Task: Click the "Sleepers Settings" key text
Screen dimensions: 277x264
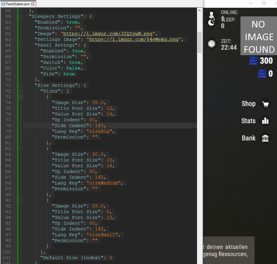Action: pyautogui.click(x=56, y=17)
